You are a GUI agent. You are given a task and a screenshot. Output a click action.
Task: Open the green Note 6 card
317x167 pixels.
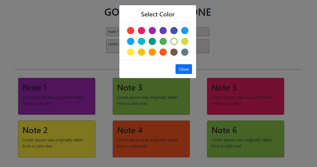tap(246, 139)
